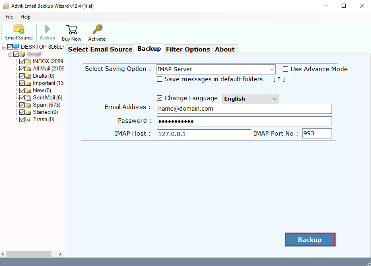Click the Starred folder icon
The image size is (371, 266).
coord(28,112)
